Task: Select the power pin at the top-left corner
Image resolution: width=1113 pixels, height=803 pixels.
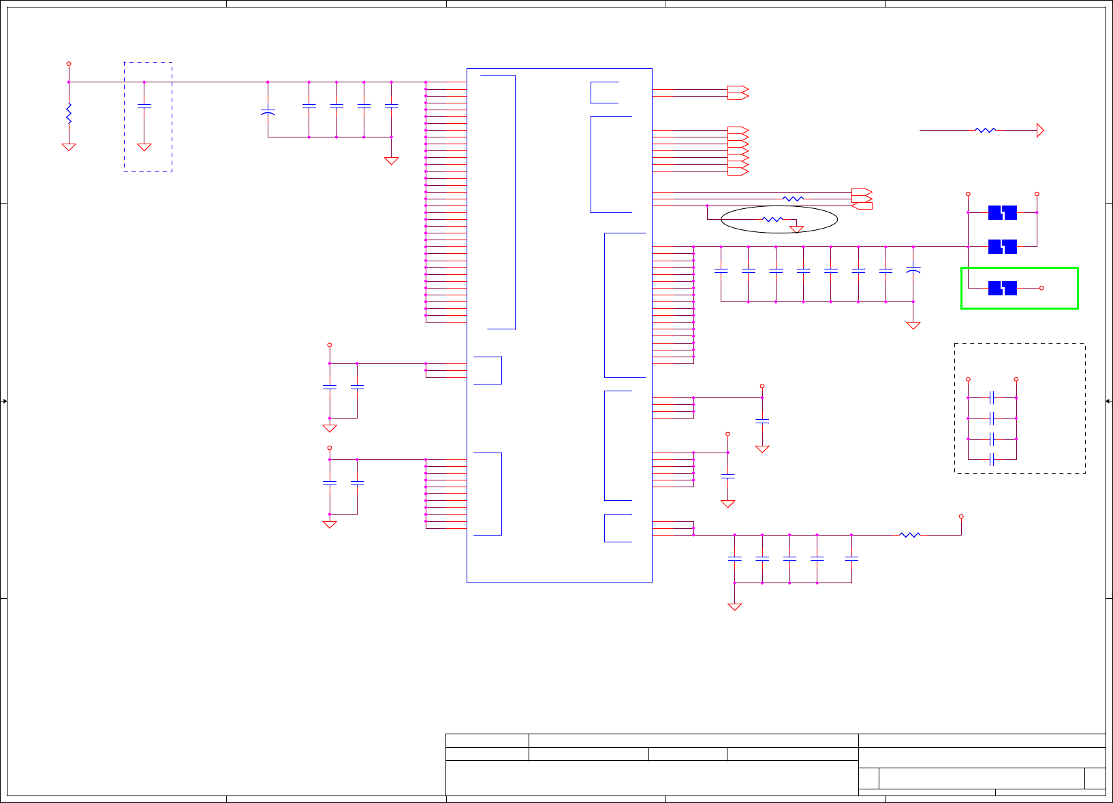Action: tap(69, 64)
